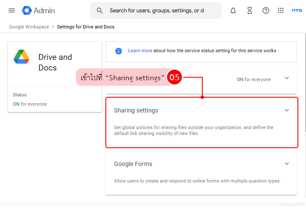Expand the service status card chevron
306x208 pixels.
coord(286,78)
